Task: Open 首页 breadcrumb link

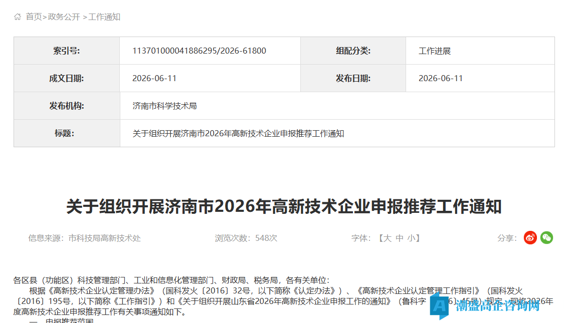Action: (x=34, y=17)
